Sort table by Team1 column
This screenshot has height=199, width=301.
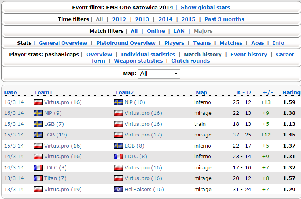pyautogui.click(x=43, y=93)
